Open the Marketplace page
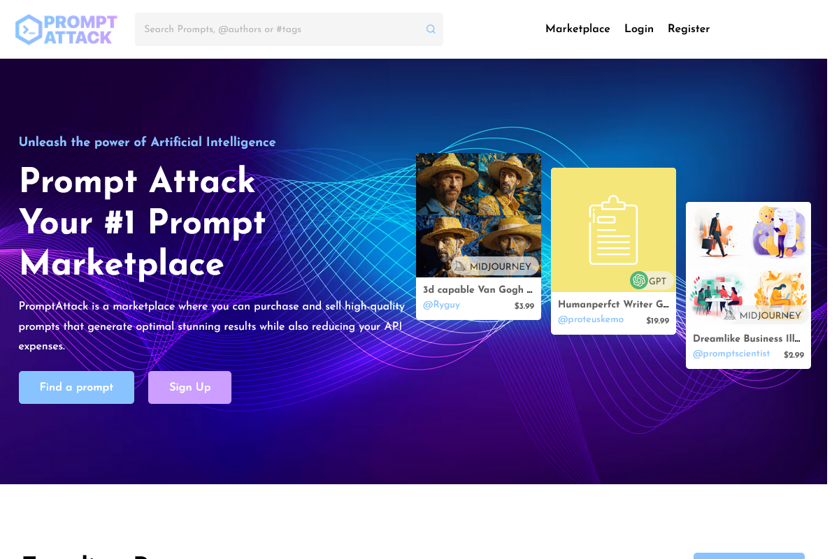Screen dimensions: 839x559 coord(578,29)
